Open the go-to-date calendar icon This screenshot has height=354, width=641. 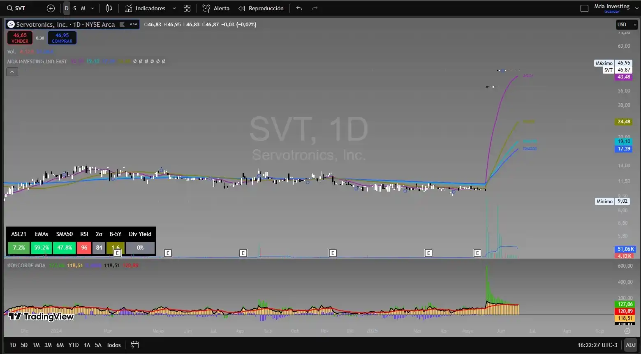point(135,345)
